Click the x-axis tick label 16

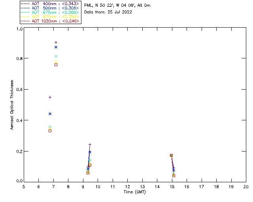click(x=187, y=187)
